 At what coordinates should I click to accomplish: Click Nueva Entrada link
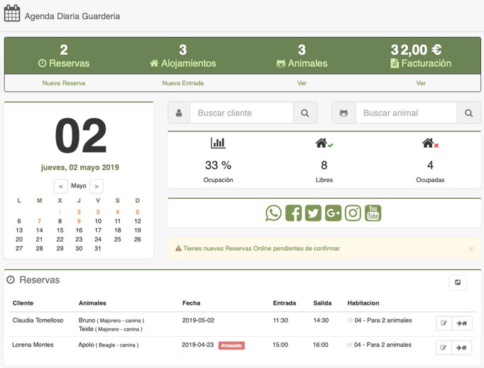pos(183,83)
